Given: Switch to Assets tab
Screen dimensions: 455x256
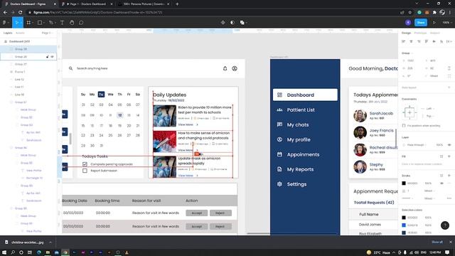Looking at the screenshot, I should click(20, 33).
